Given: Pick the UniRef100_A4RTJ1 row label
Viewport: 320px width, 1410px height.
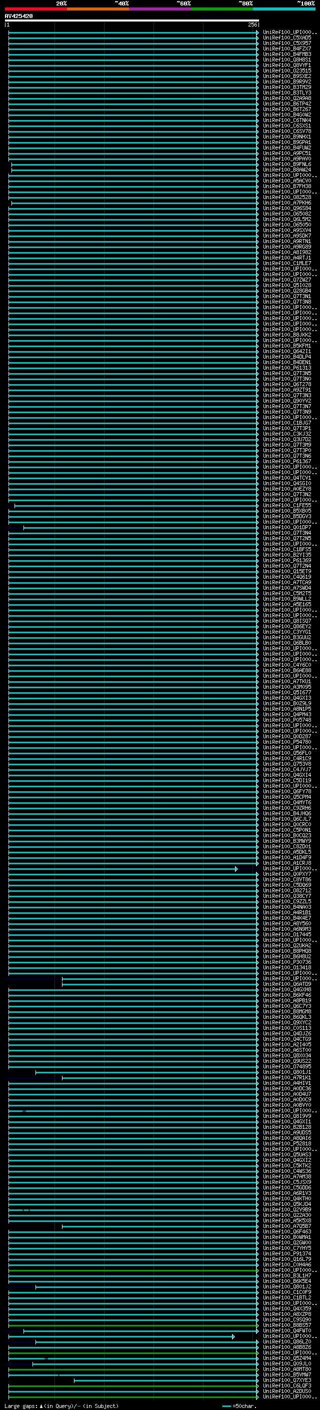Looking at the screenshot, I should tap(287, 258).
